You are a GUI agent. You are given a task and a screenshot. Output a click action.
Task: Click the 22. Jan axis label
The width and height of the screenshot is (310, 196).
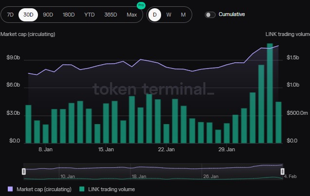coord(166,150)
